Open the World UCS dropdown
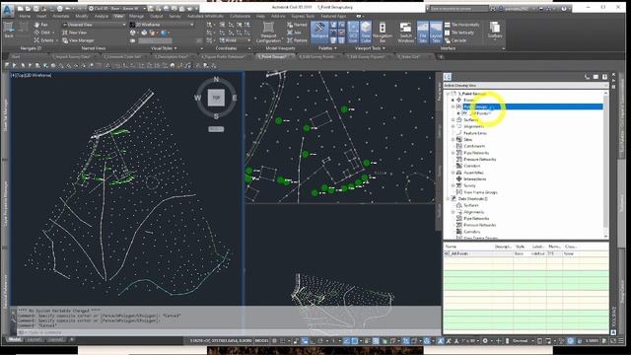 click(235, 40)
